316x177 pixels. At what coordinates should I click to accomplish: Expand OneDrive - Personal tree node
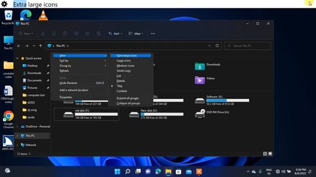[x=17, y=127]
